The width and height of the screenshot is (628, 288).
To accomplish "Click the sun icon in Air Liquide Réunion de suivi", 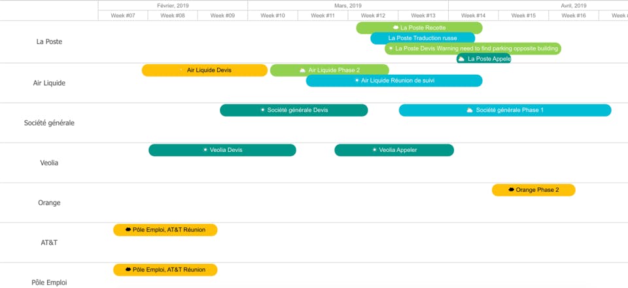I will (x=357, y=81).
